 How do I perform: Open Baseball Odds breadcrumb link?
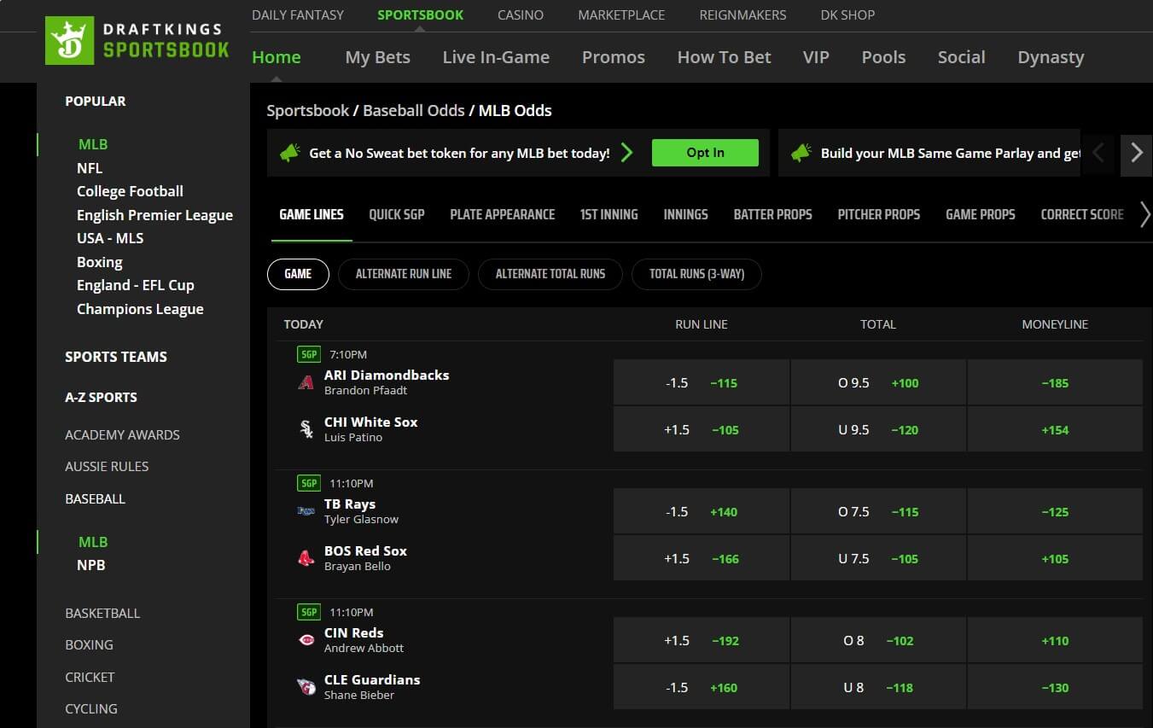click(414, 110)
